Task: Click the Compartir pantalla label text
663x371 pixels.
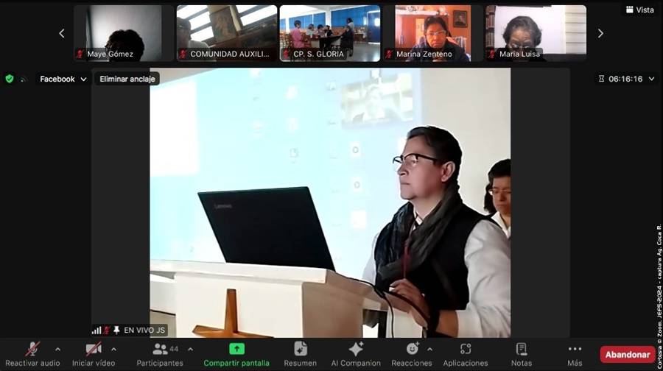Action: 236,363
